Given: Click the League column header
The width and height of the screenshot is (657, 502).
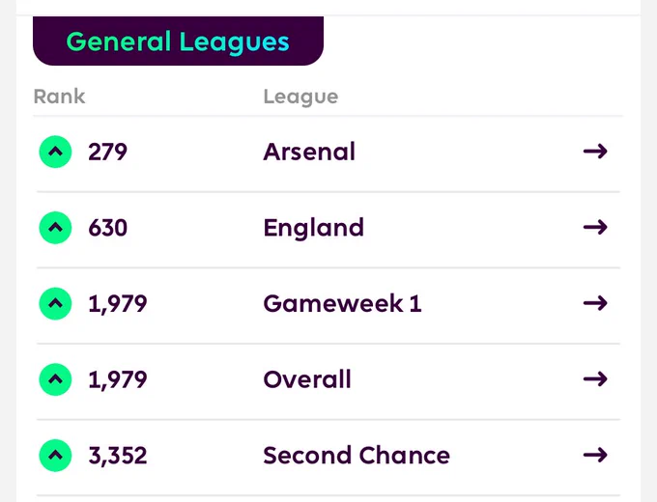Looking at the screenshot, I should pos(300,97).
